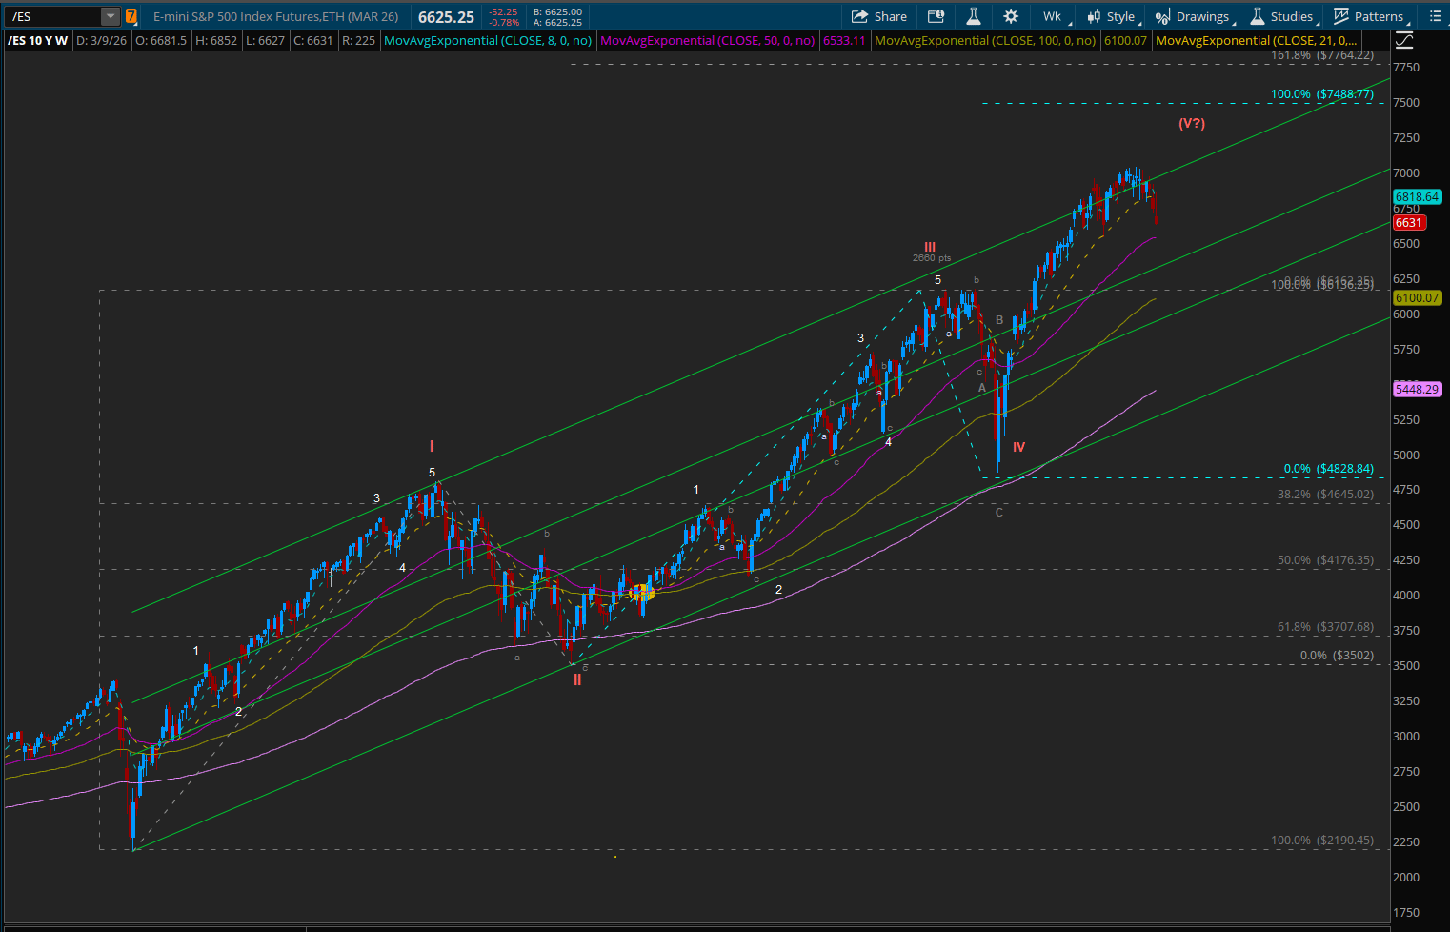Open chart settings gear icon
The image size is (1450, 932).
[1011, 16]
